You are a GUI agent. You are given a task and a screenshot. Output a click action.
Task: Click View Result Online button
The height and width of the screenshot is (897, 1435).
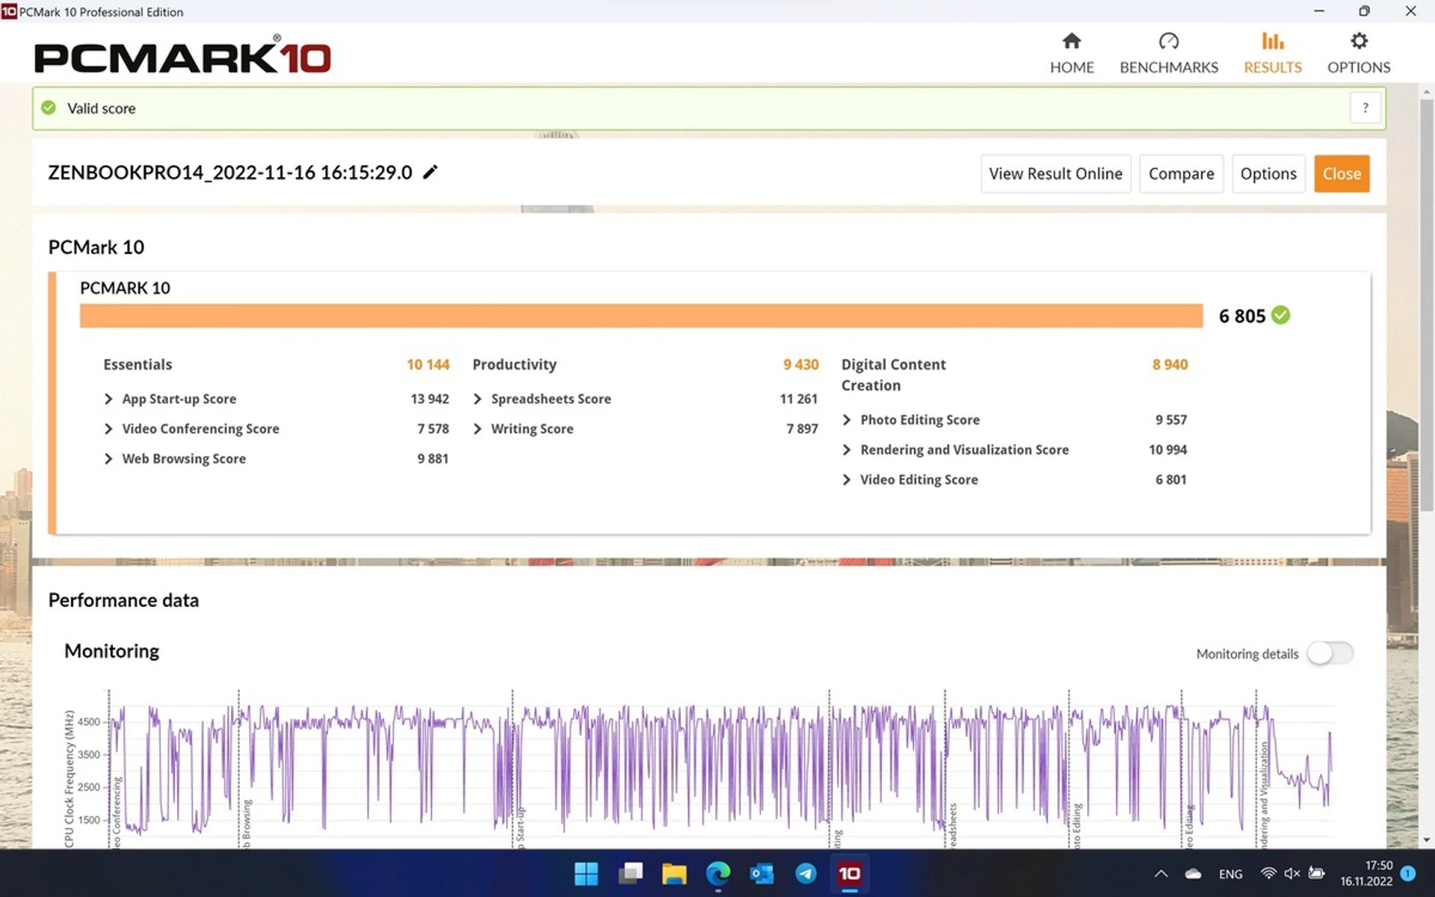[x=1055, y=173]
